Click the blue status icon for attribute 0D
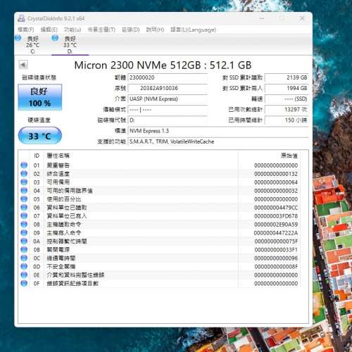Screen dimensions: 352x352 click(24, 267)
